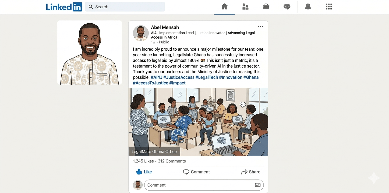The width and height of the screenshot is (389, 193).
Task: Click the large profile picture in sidebar
Action: pyautogui.click(x=90, y=53)
